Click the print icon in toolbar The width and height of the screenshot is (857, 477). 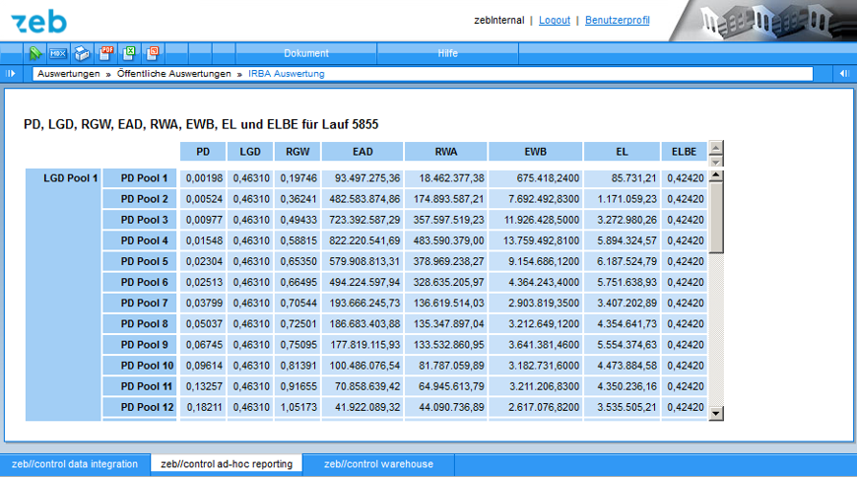point(83,53)
